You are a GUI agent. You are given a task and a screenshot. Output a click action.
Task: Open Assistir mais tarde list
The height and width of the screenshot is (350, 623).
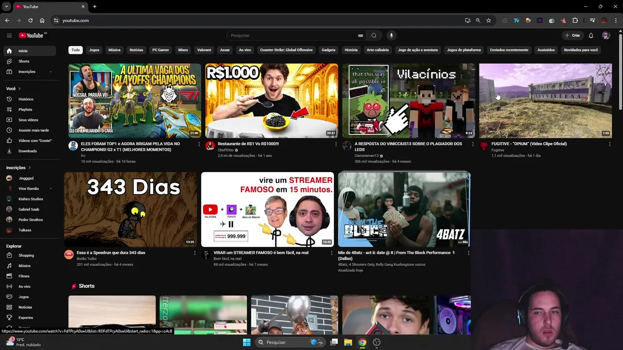point(29,130)
